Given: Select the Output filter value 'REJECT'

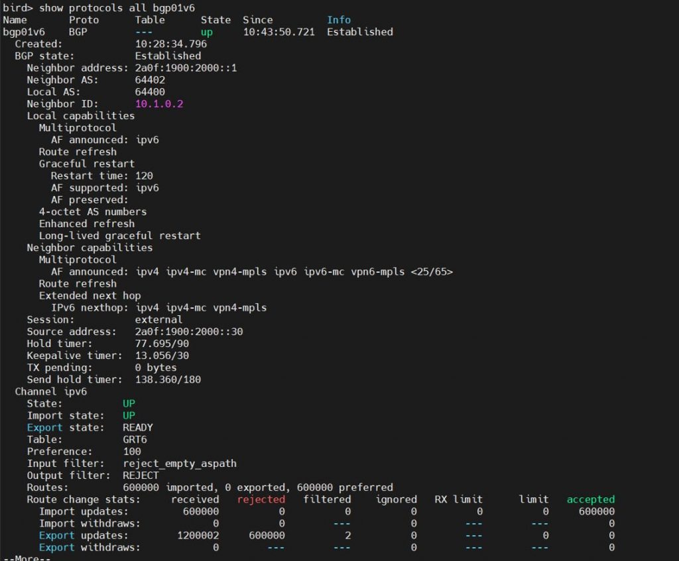Looking at the screenshot, I should coord(141,476).
